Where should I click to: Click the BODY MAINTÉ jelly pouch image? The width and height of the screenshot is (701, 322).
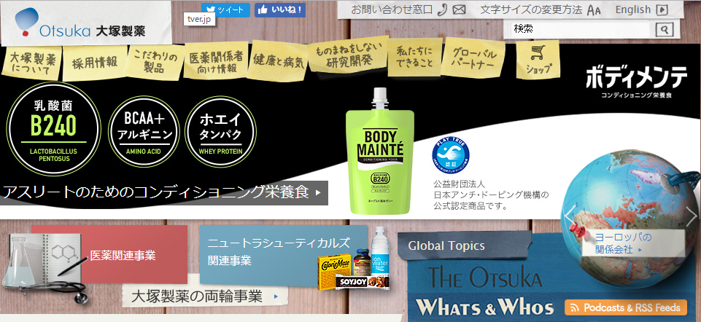380,152
